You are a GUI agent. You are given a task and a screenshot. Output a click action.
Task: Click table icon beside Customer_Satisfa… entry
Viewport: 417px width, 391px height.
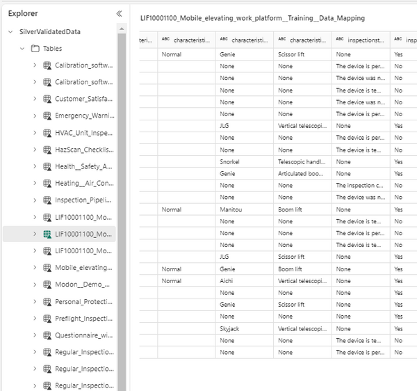tap(47, 99)
